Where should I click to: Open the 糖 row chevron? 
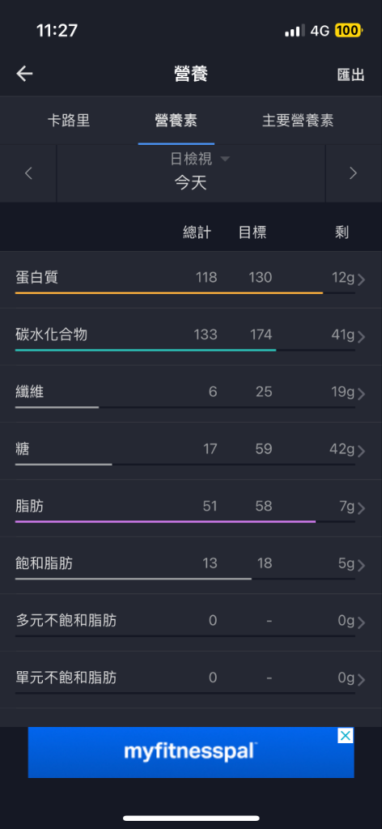coord(362,451)
